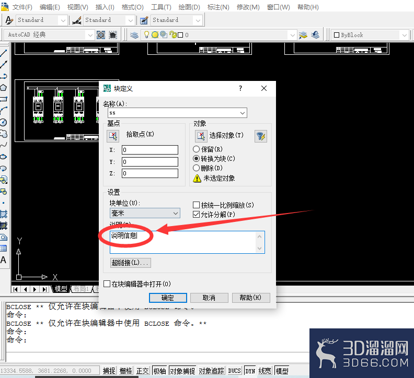414x378 pixels.
Task: Open the Text style manager icon
Action: tap(9, 20)
